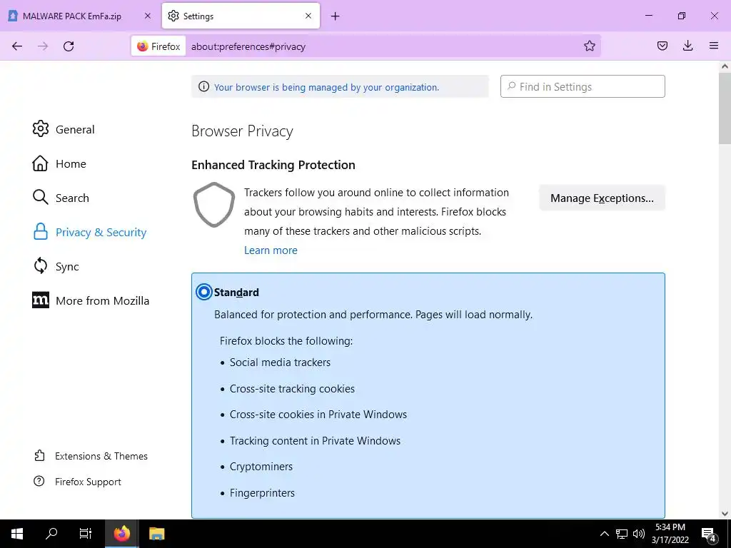Select the Settings tab
731x548 pixels.
(x=241, y=16)
